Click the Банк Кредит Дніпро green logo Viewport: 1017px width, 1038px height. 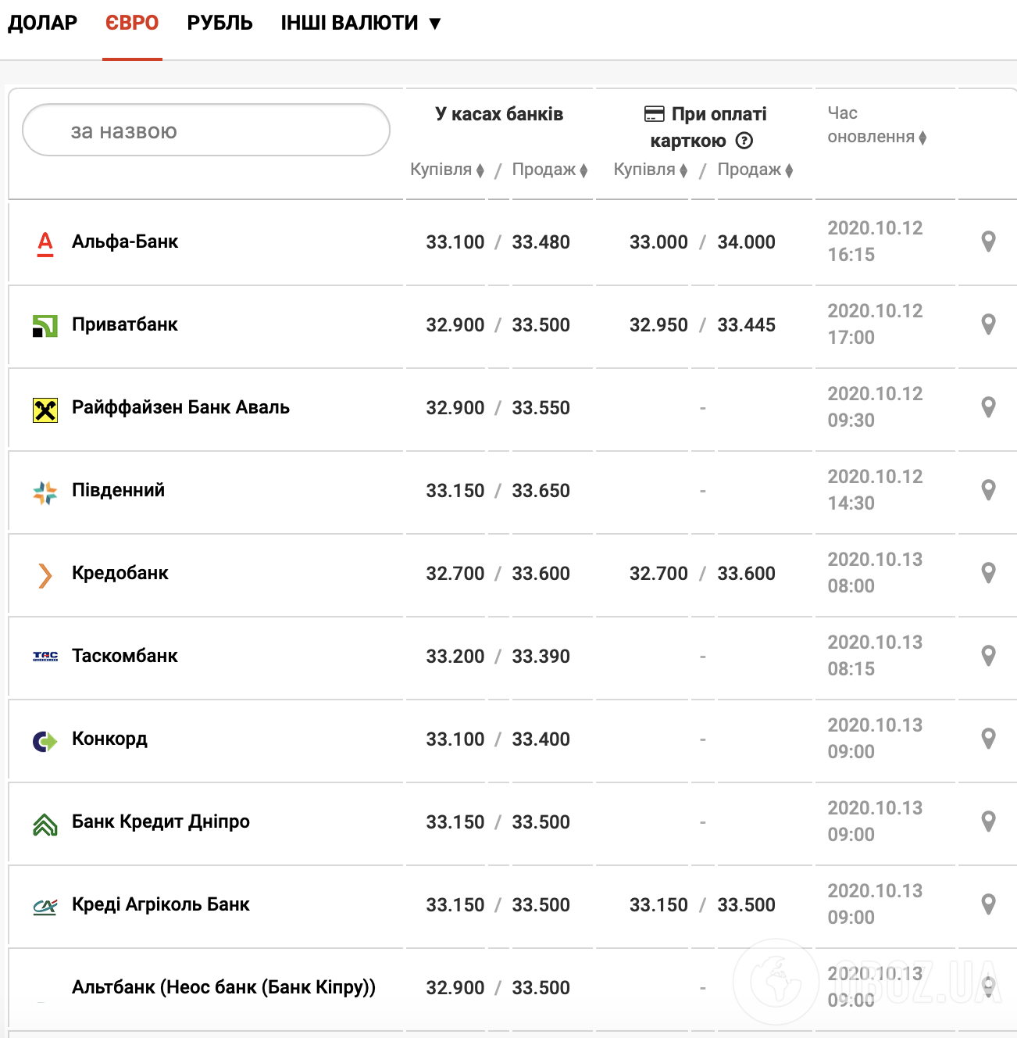tap(45, 824)
